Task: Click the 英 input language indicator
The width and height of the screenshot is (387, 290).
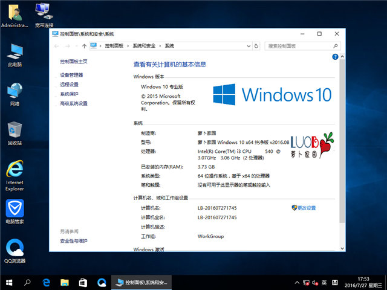Action: (324, 283)
